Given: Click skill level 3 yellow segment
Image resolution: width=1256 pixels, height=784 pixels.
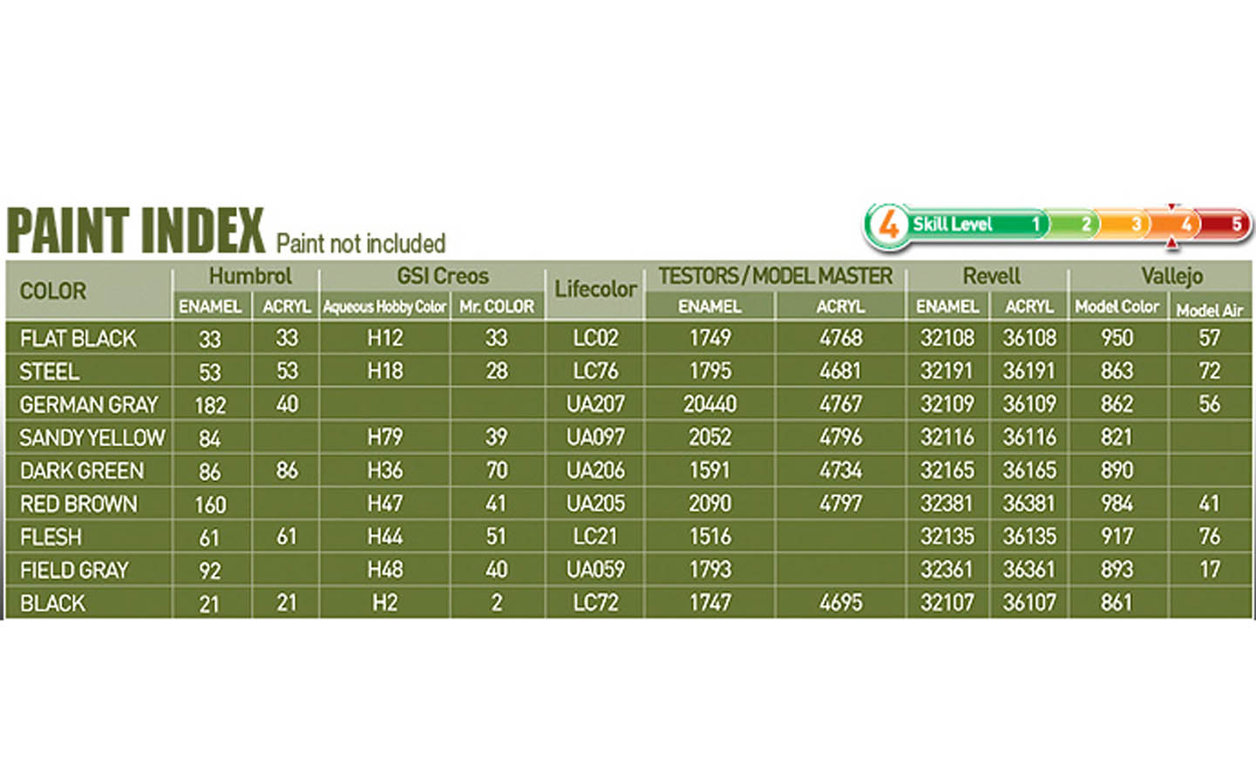Looking at the screenshot, I should [1134, 224].
